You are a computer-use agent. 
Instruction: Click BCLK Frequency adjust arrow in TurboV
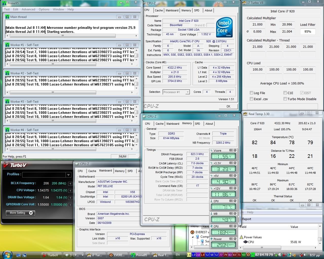[70, 184]
